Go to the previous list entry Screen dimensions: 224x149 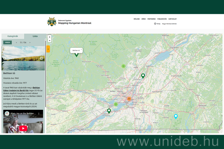pos(16,42)
